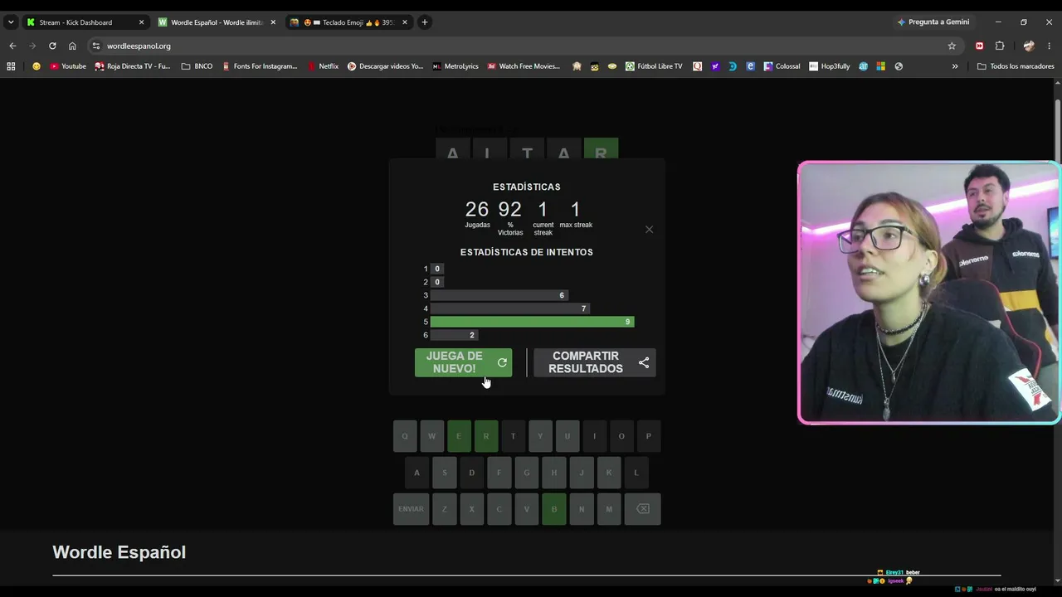
Task: Go forward in browser history
Action: pyautogui.click(x=32, y=46)
